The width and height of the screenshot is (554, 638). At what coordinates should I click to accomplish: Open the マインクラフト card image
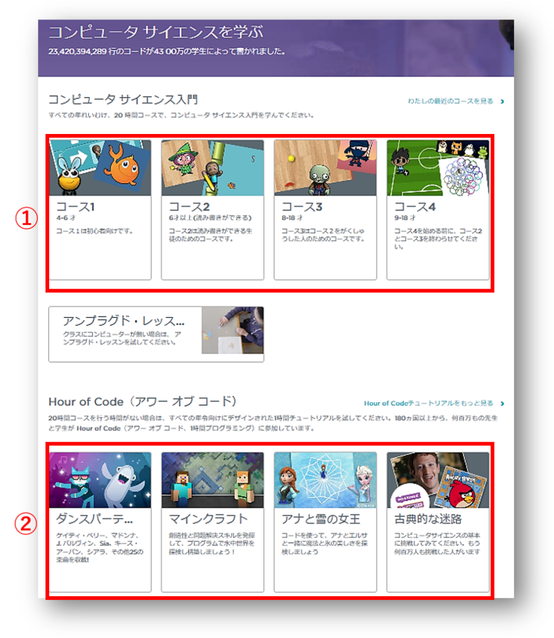213,480
